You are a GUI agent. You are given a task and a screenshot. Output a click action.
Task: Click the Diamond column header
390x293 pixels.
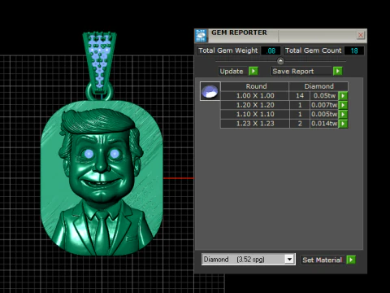point(318,86)
